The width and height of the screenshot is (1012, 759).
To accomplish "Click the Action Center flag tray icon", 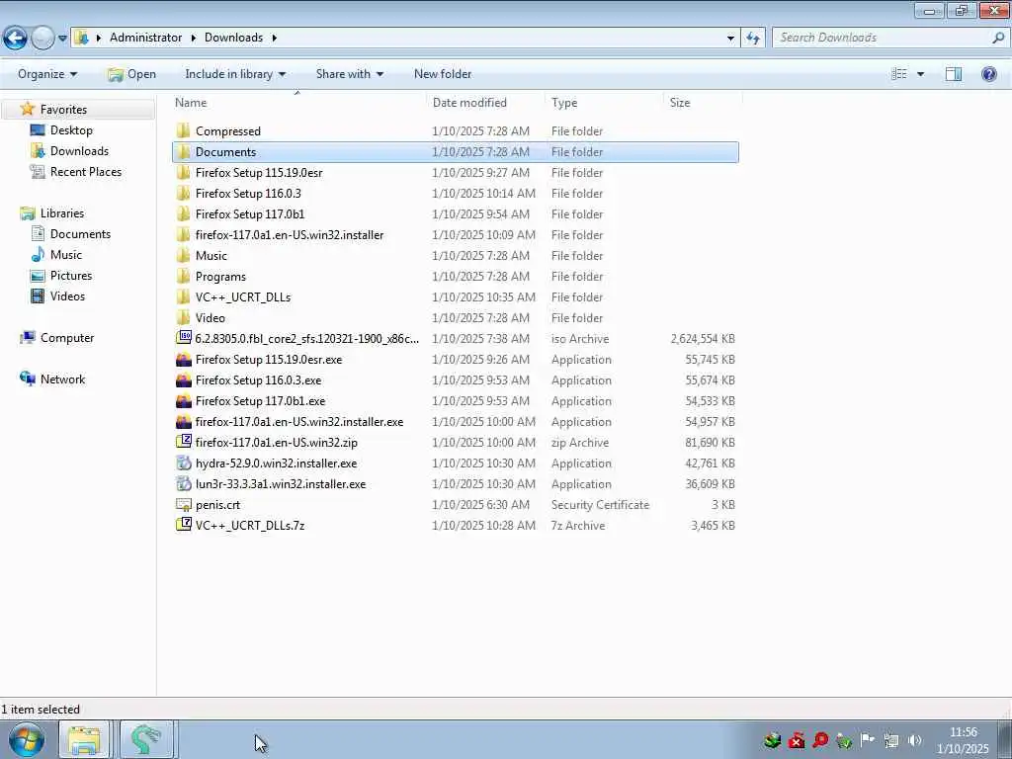I will [x=868, y=740].
